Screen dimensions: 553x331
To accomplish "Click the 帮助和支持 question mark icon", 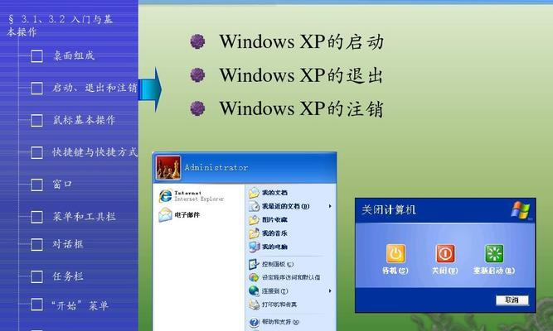I will [x=254, y=322].
